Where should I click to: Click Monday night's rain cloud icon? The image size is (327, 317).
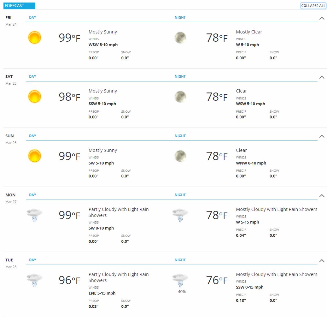pyautogui.click(x=180, y=215)
